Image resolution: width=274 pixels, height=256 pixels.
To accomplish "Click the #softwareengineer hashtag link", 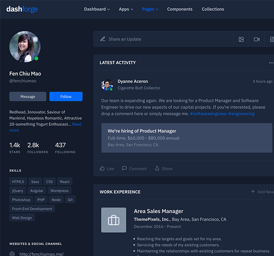I will [208, 114].
